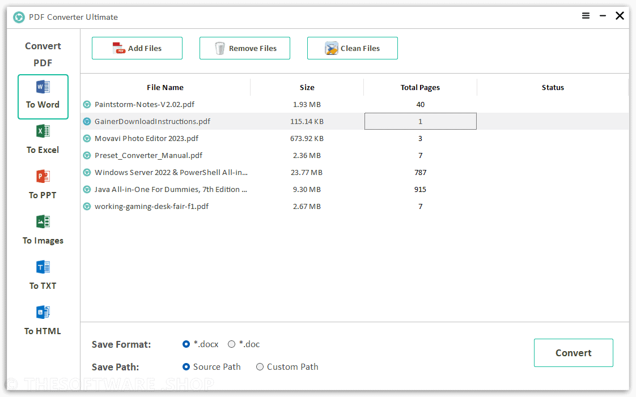This screenshot has height=397, width=636.
Task: Select GainerDownloadInstructions.pdf file row
Action: point(354,122)
